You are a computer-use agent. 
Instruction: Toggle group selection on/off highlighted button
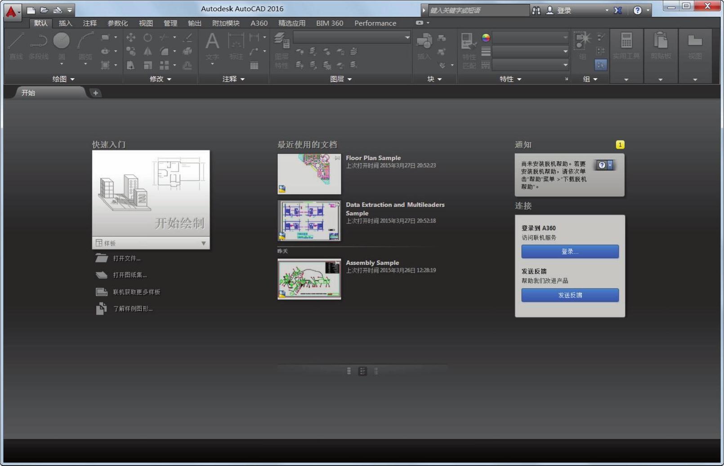click(x=601, y=65)
